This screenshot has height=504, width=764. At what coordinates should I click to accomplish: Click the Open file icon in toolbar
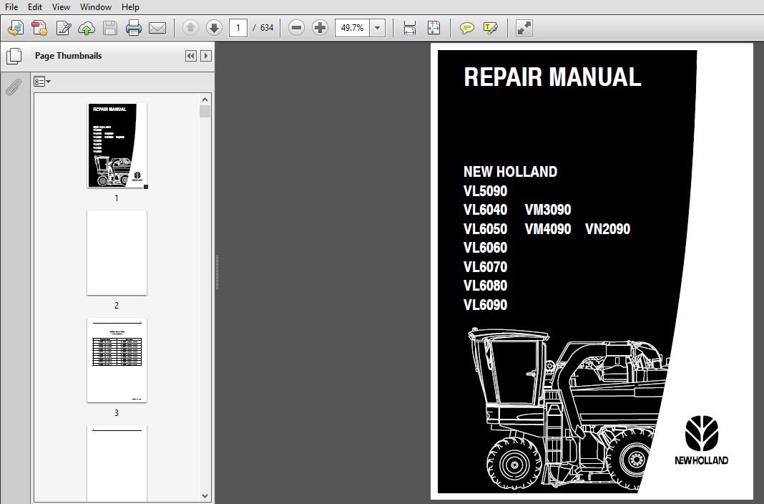(16, 28)
